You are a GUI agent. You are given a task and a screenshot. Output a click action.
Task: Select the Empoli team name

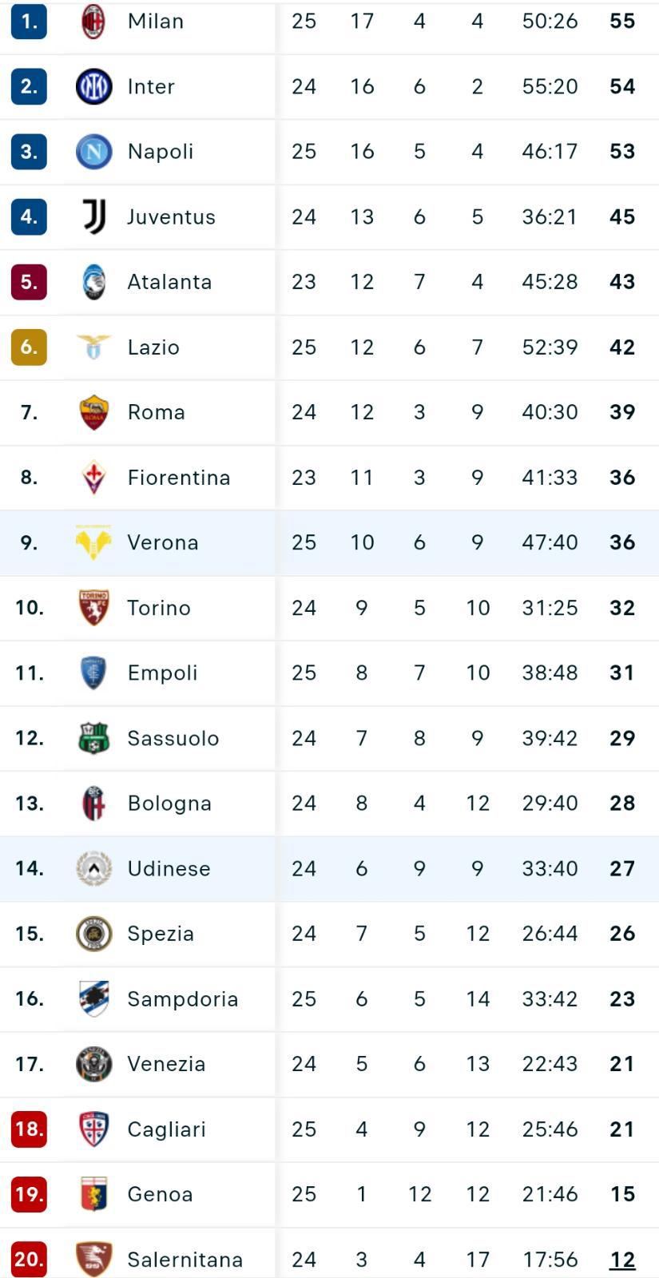click(x=162, y=673)
